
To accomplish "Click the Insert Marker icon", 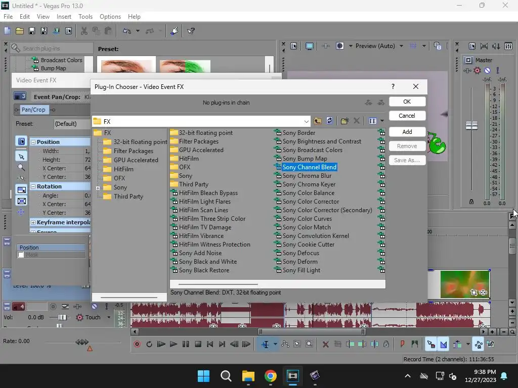I will point(402,345).
